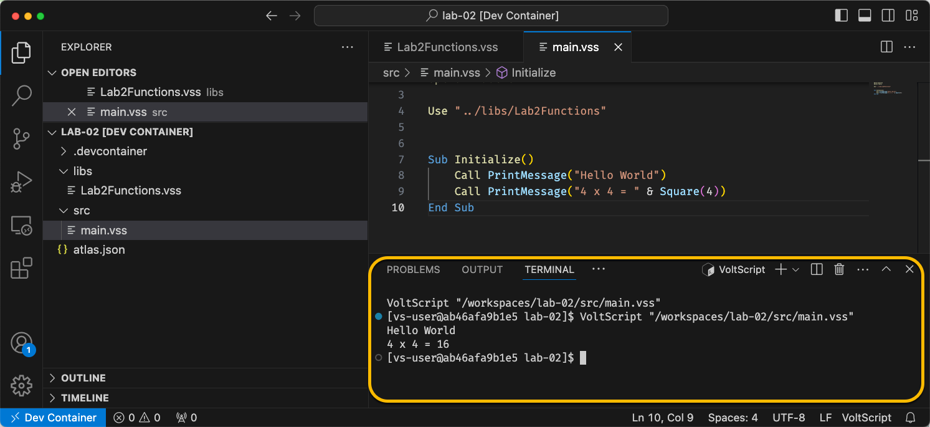This screenshot has height=427, width=930.
Task: Click the new terminal plus button
Action: [x=781, y=269]
